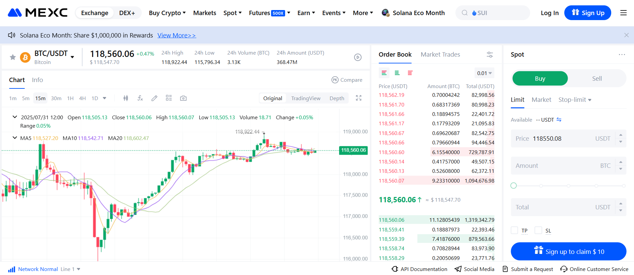
Task: Click the Sign Up button
Action: (x=588, y=13)
